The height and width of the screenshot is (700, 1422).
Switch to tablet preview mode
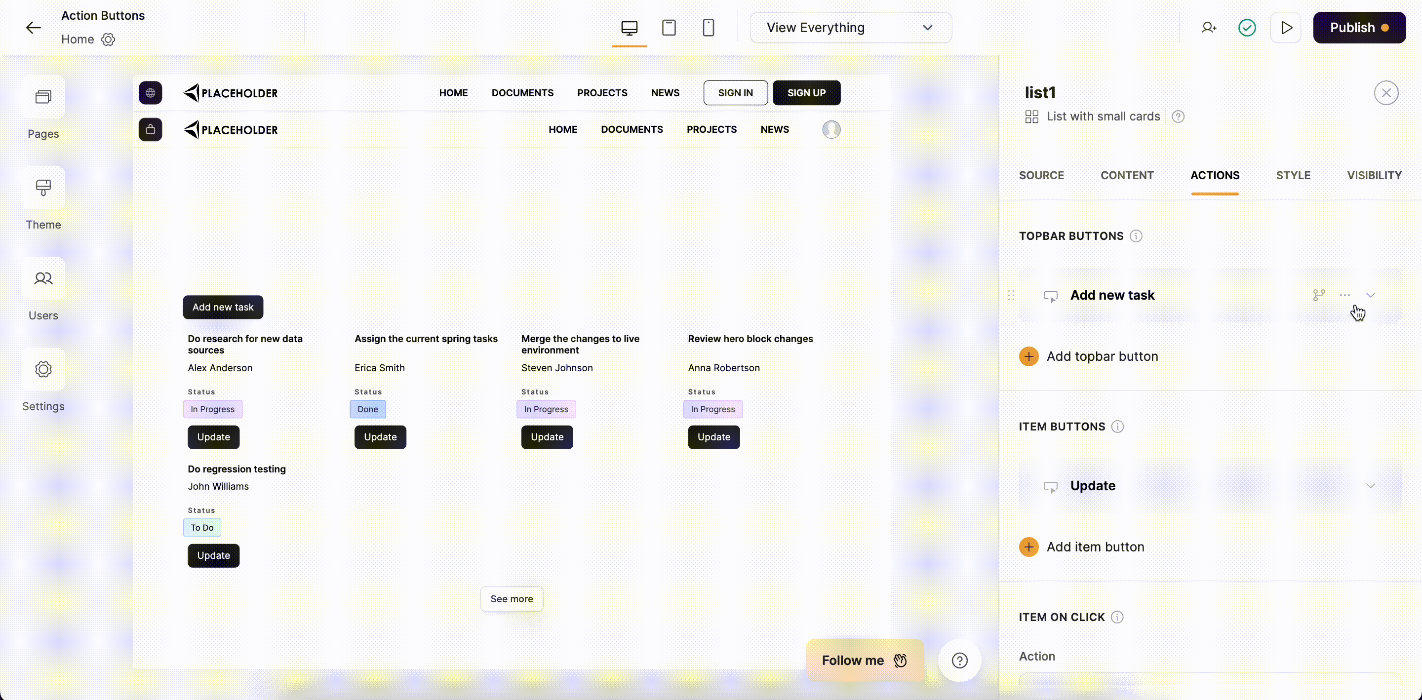(669, 27)
